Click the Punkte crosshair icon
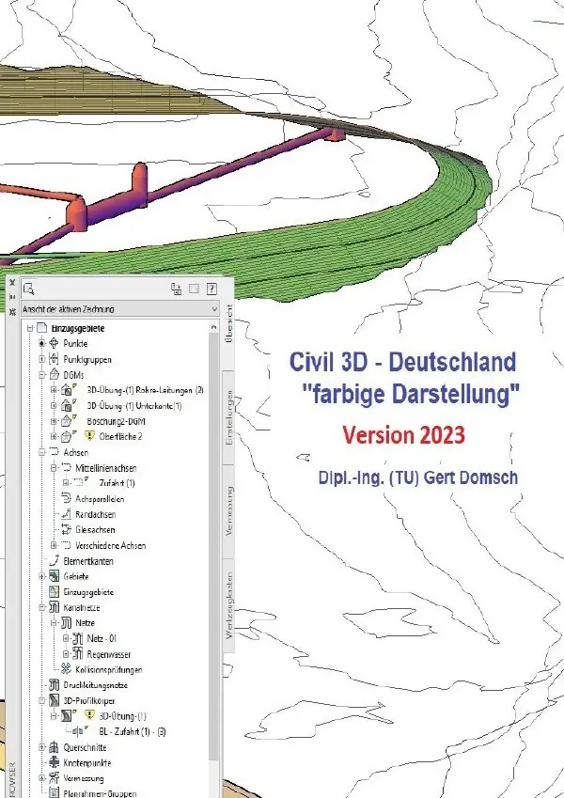This screenshot has width=564, height=798. click(54, 343)
